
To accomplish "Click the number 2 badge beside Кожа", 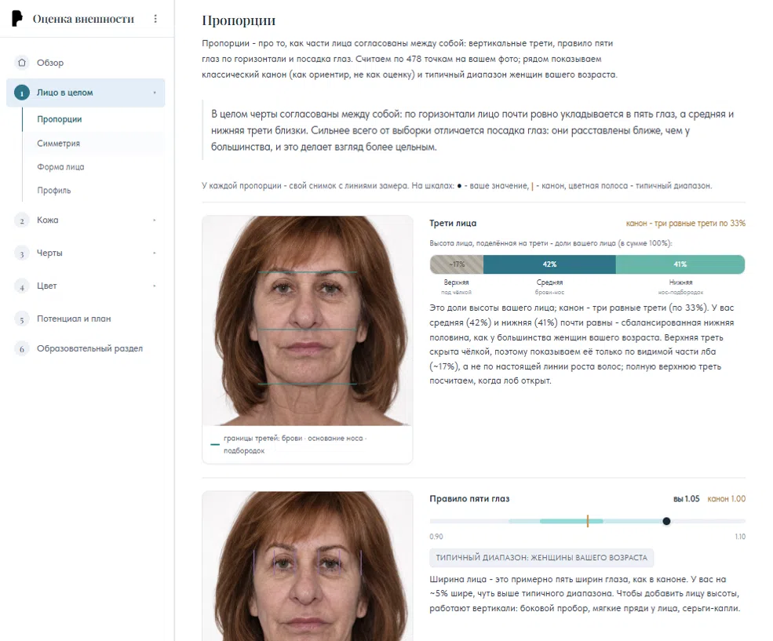I will [x=22, y=220].
